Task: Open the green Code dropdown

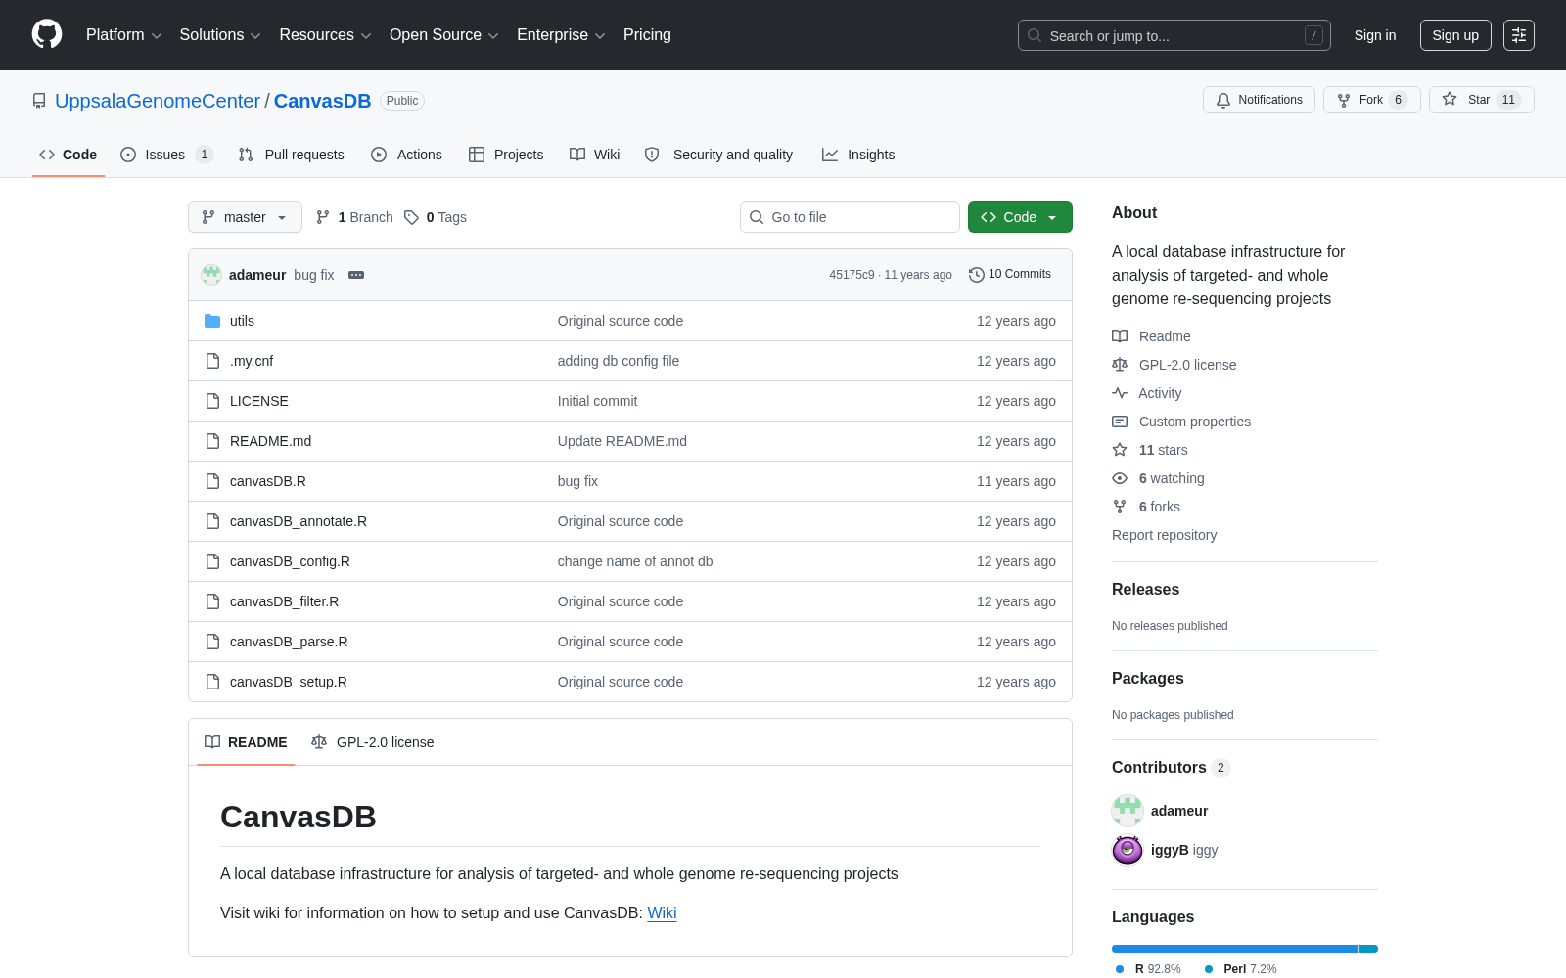Action: click(x=1020, y=217)
